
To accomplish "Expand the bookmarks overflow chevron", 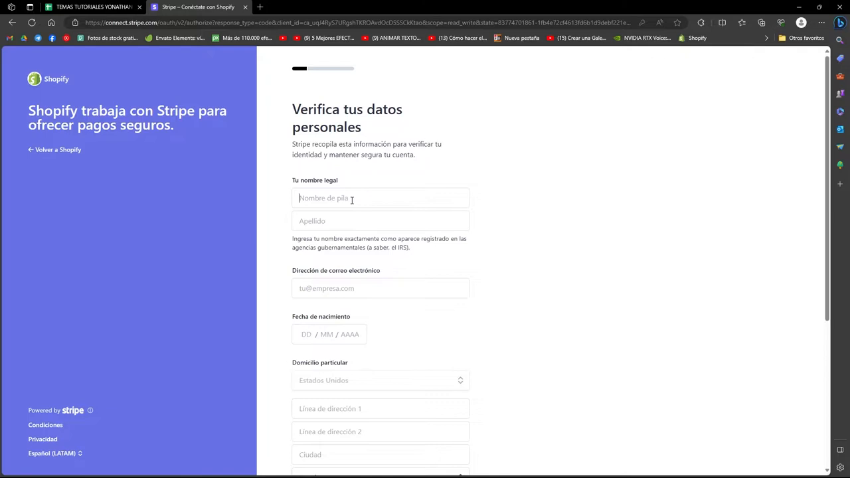I will [766, 38].
